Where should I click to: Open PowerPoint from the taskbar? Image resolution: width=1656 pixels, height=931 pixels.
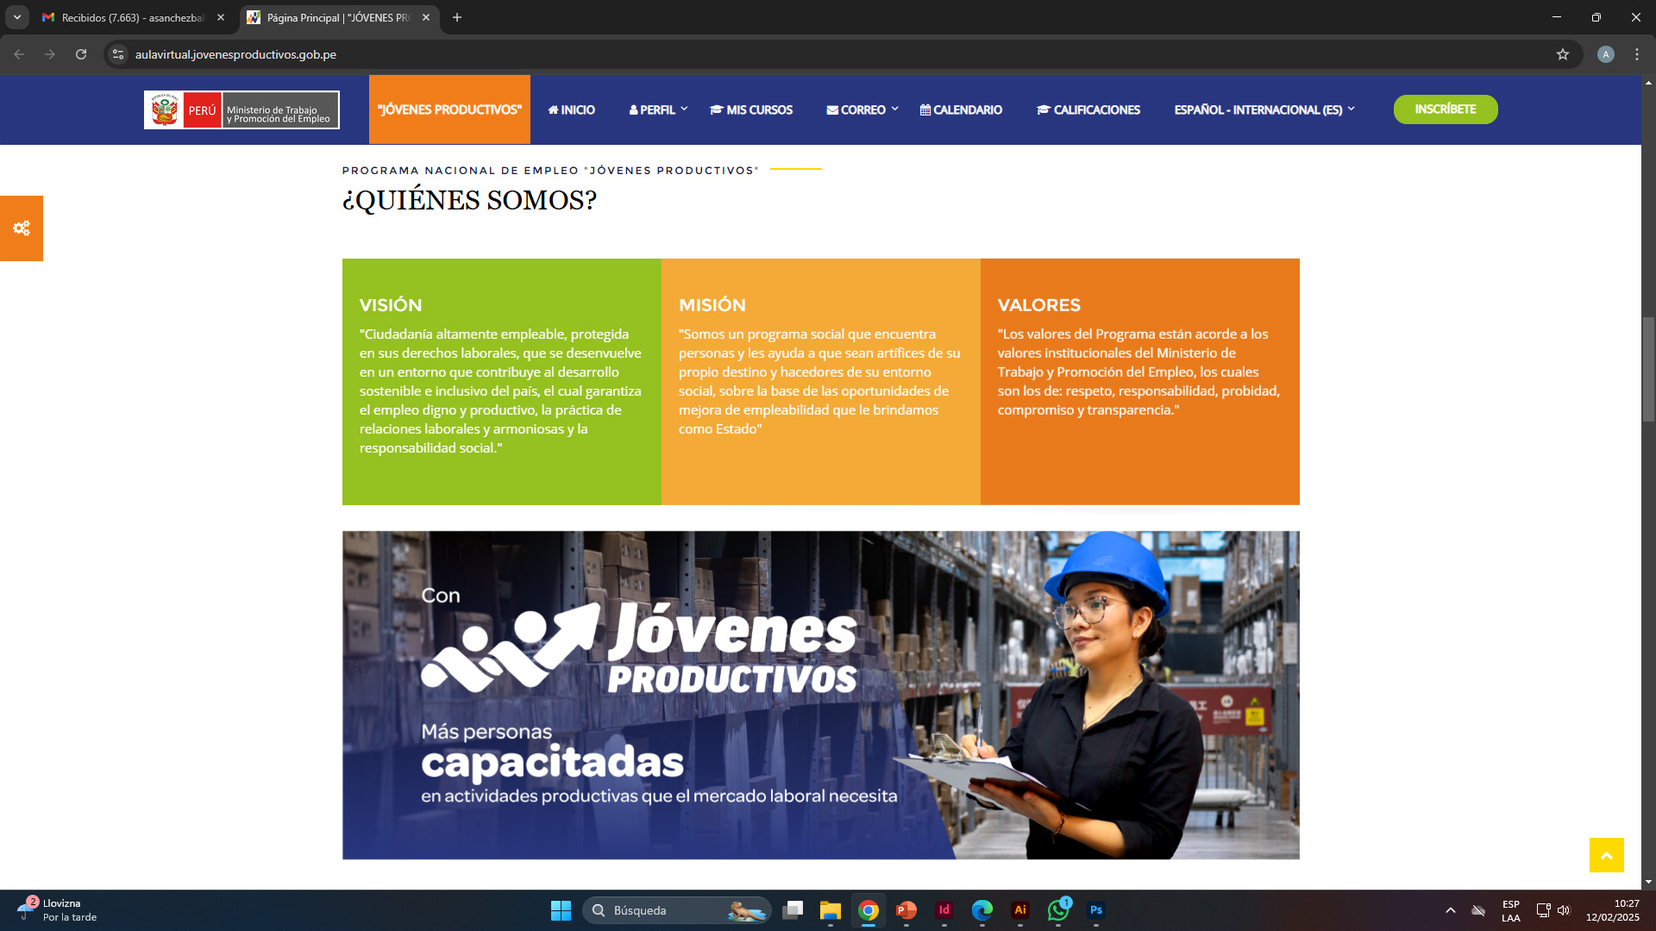tap(906, 910)
